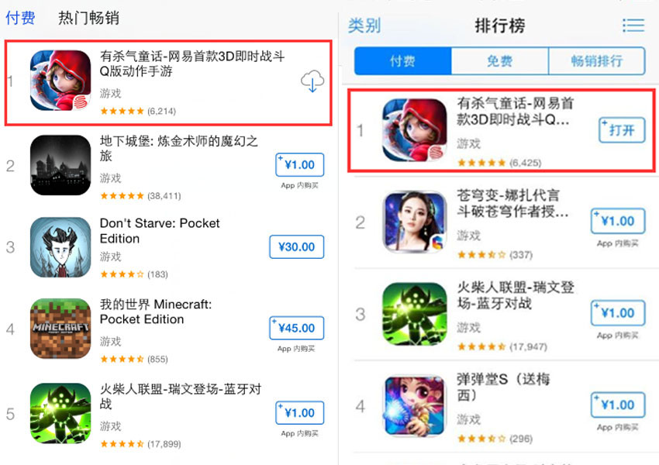Tap the Don't Starve app icon

point(60,247)
